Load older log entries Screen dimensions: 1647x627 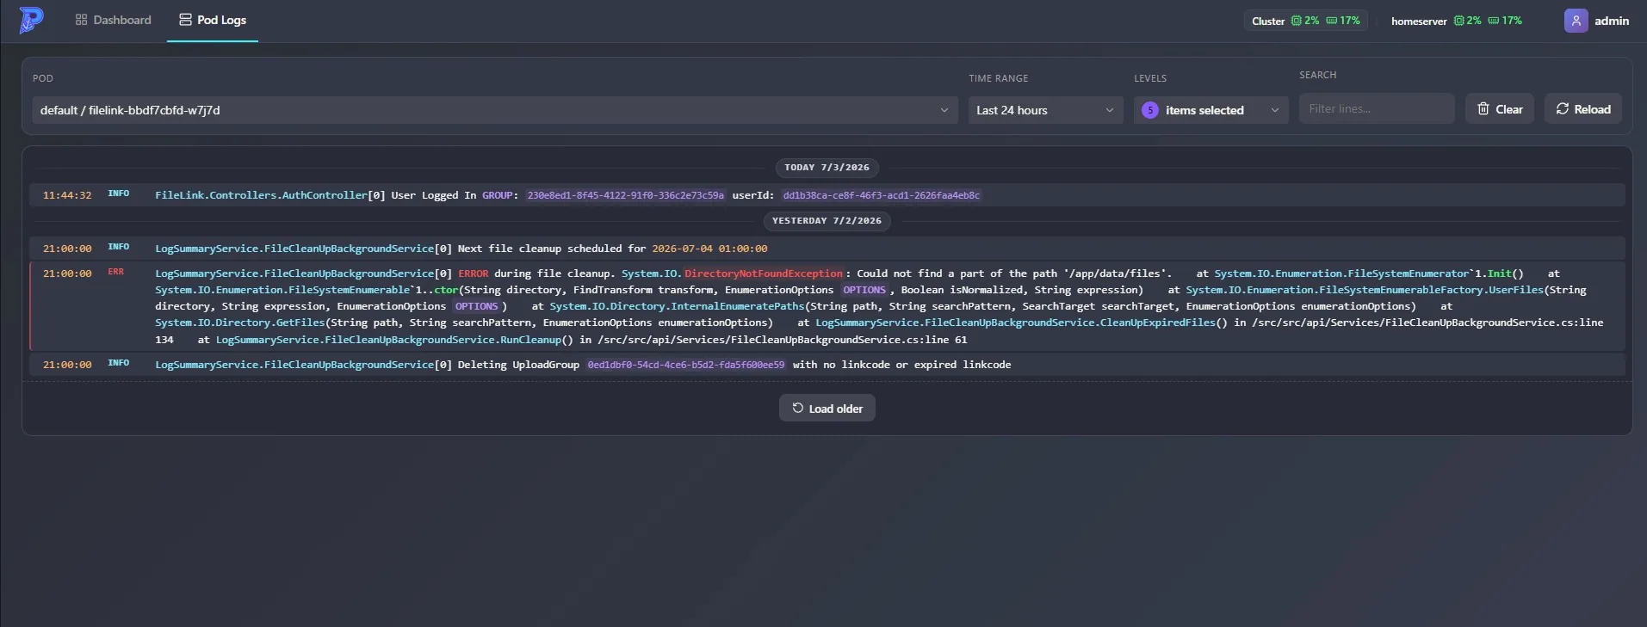(x=827, y=409)
